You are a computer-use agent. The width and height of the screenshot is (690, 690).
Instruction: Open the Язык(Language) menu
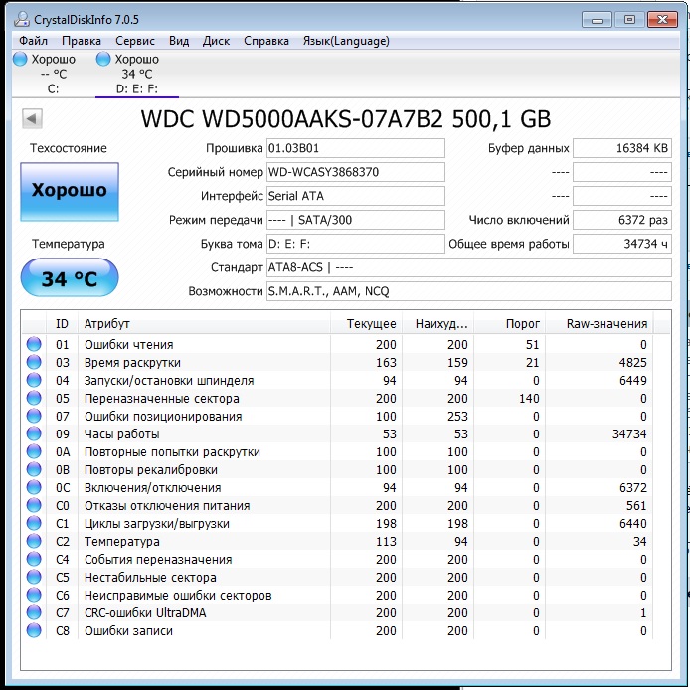pos(346,41)
